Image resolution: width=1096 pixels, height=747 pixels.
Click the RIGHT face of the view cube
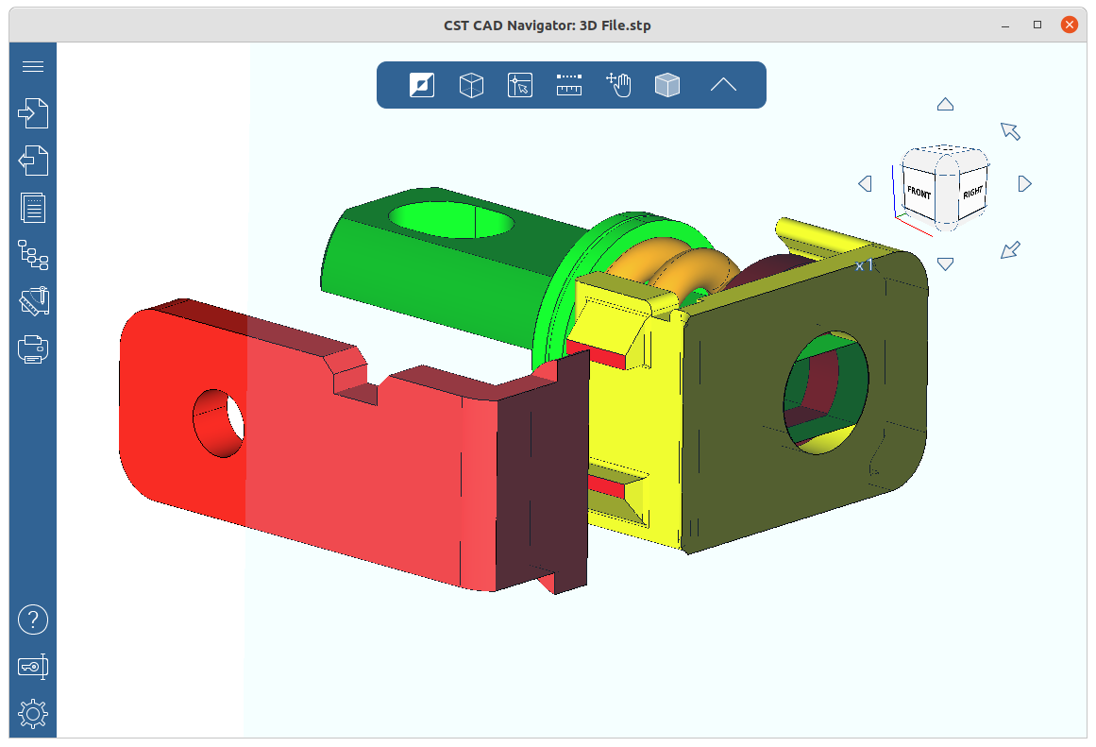(972, 192)
